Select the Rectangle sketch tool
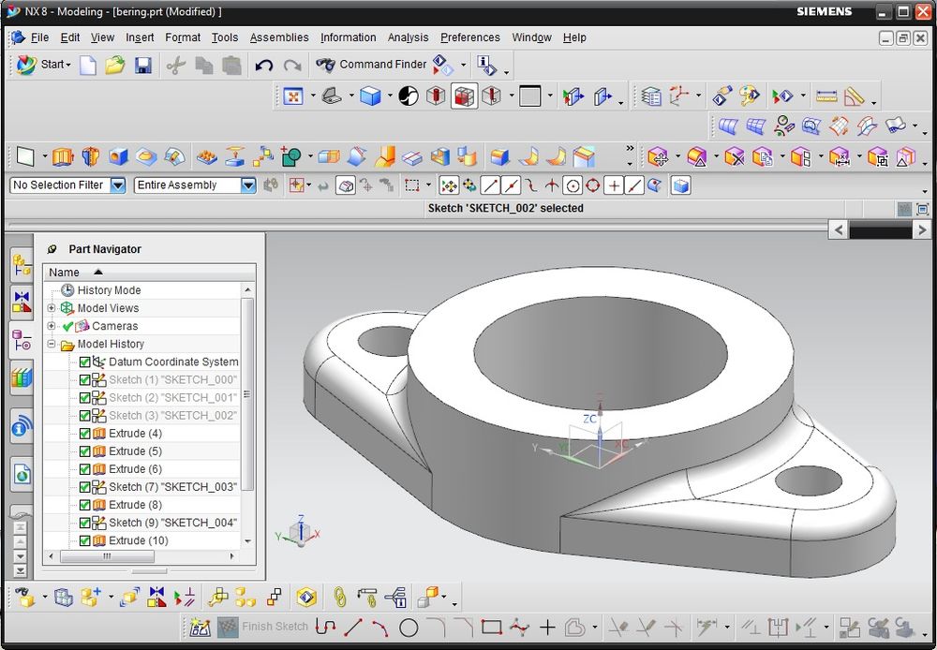The width and height of the screenshot is (937, 650). click(x=490, y=628)
